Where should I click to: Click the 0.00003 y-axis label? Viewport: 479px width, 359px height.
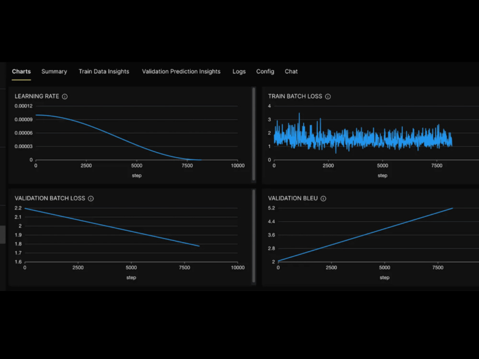[23, 146]
